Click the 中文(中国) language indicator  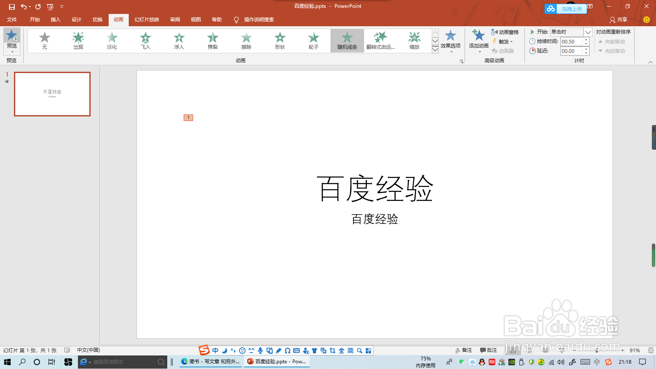point(89,350)
